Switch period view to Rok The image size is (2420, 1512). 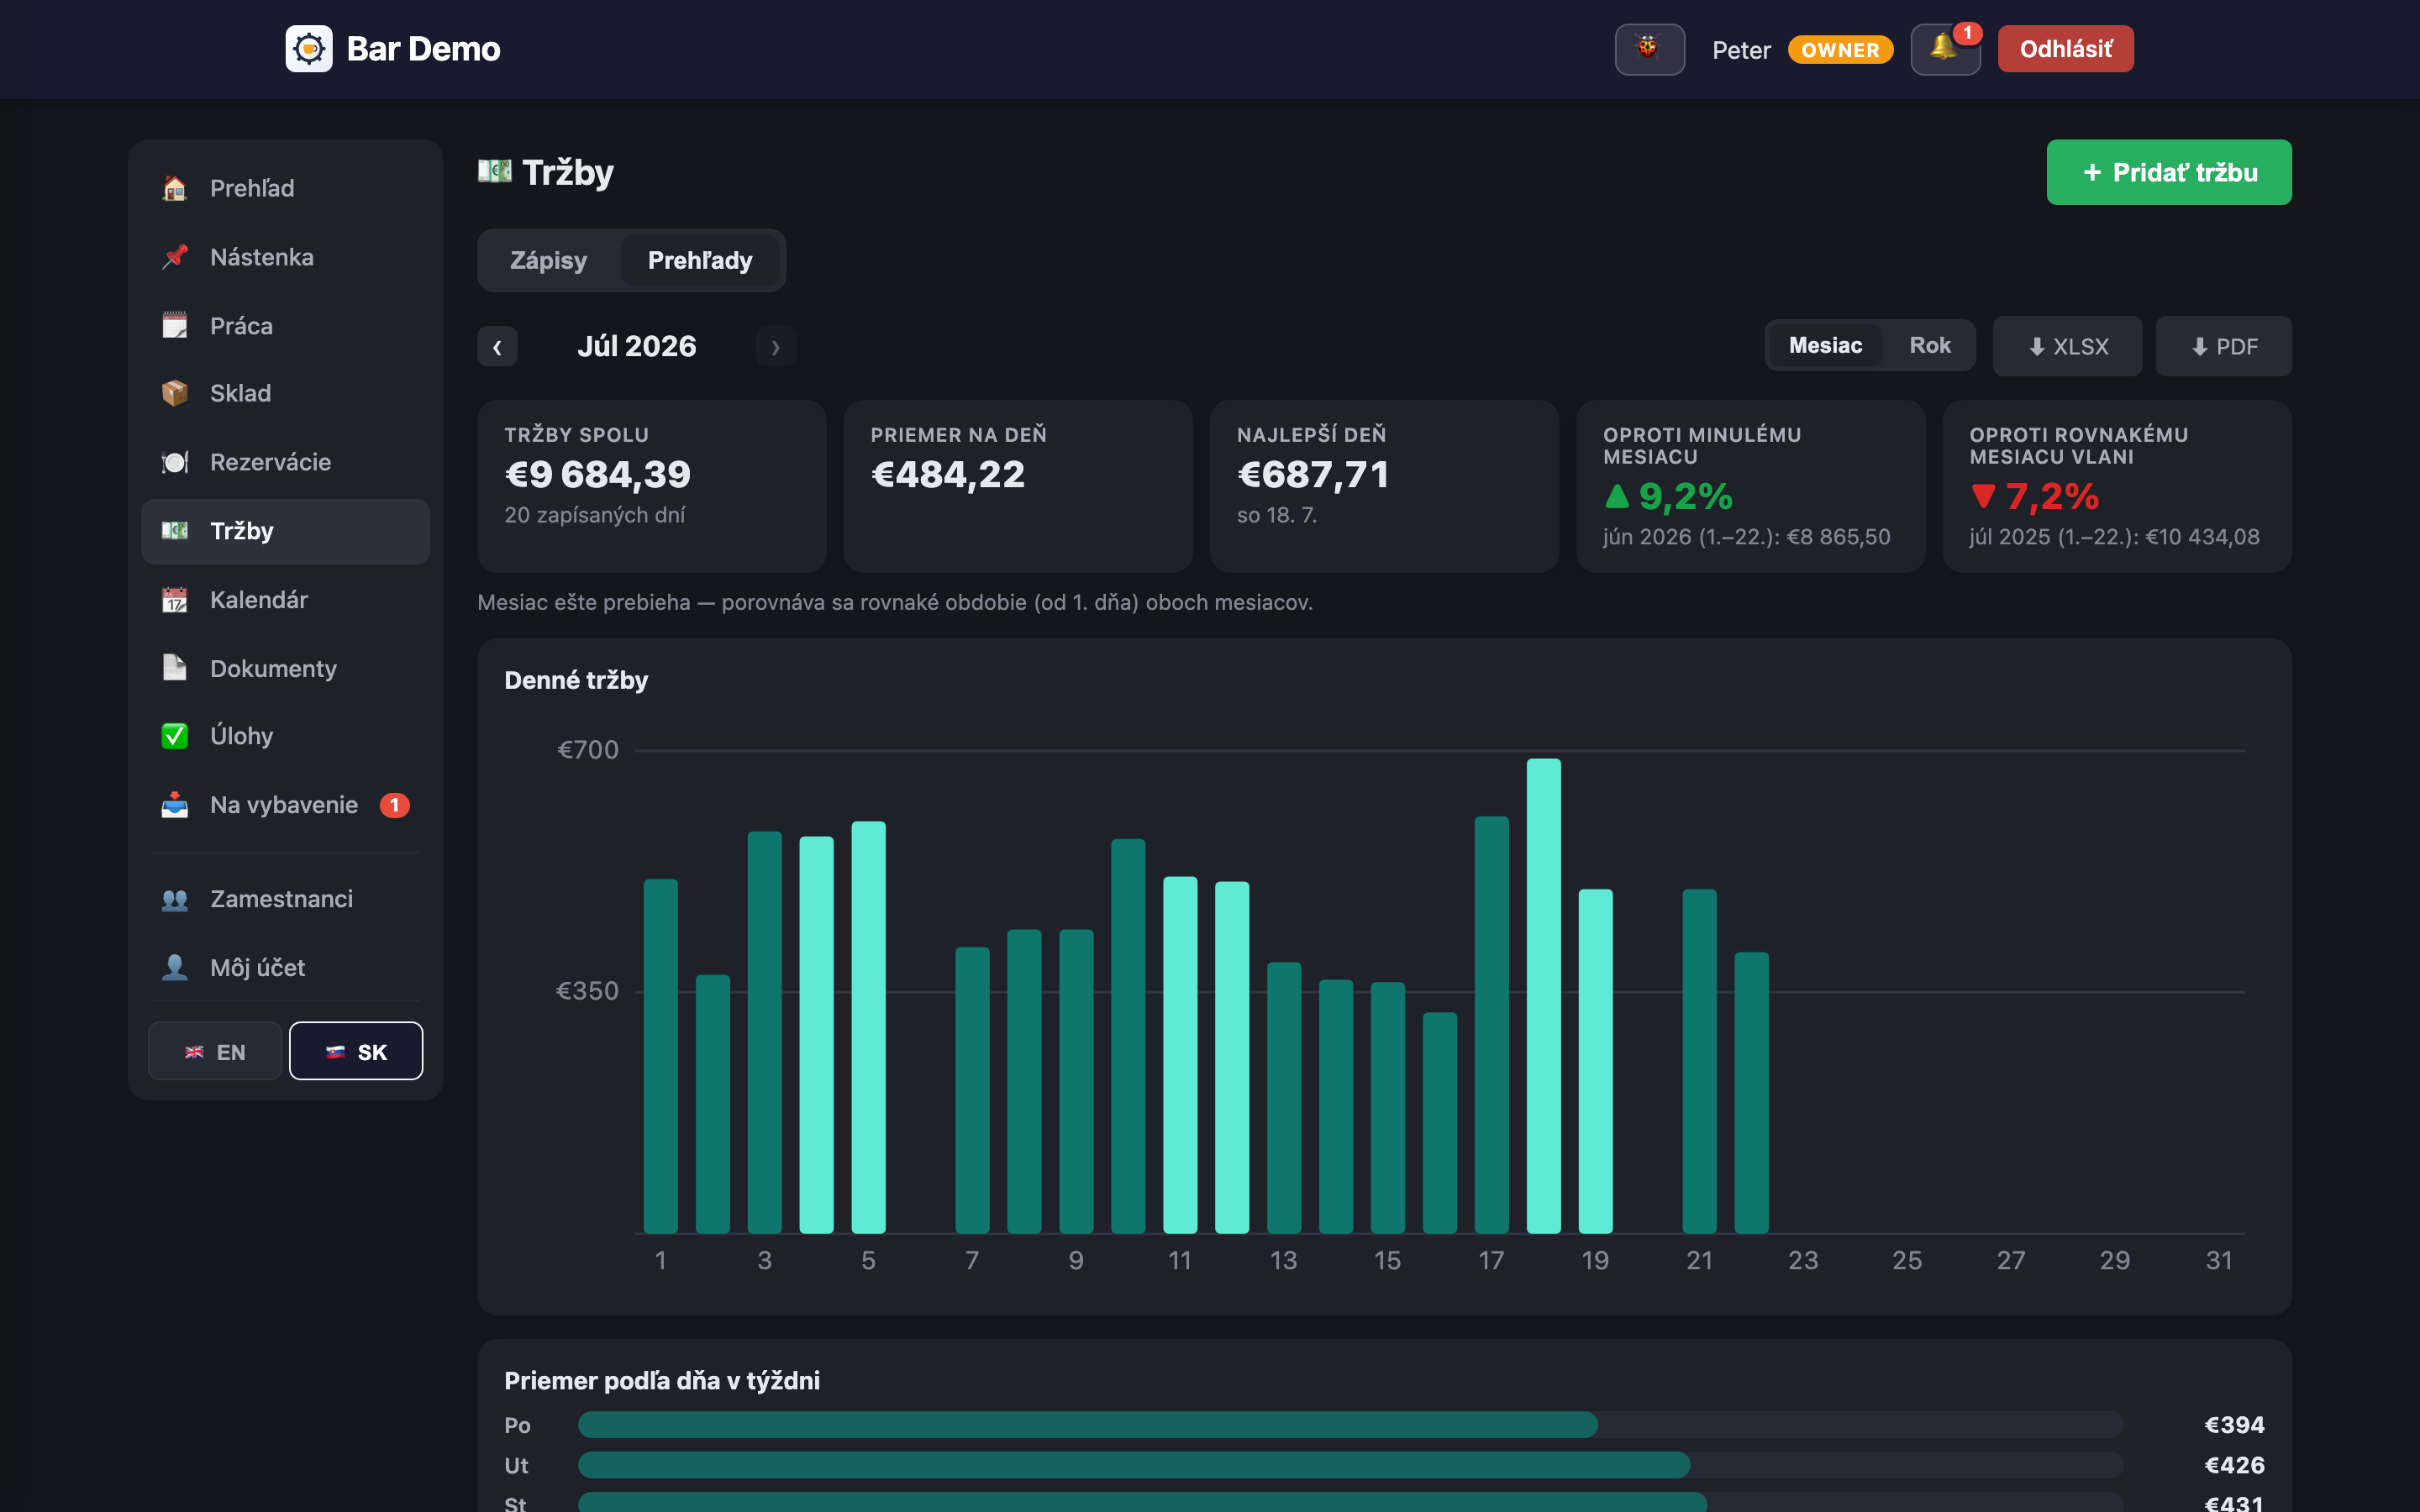(x=1929, y=345)
